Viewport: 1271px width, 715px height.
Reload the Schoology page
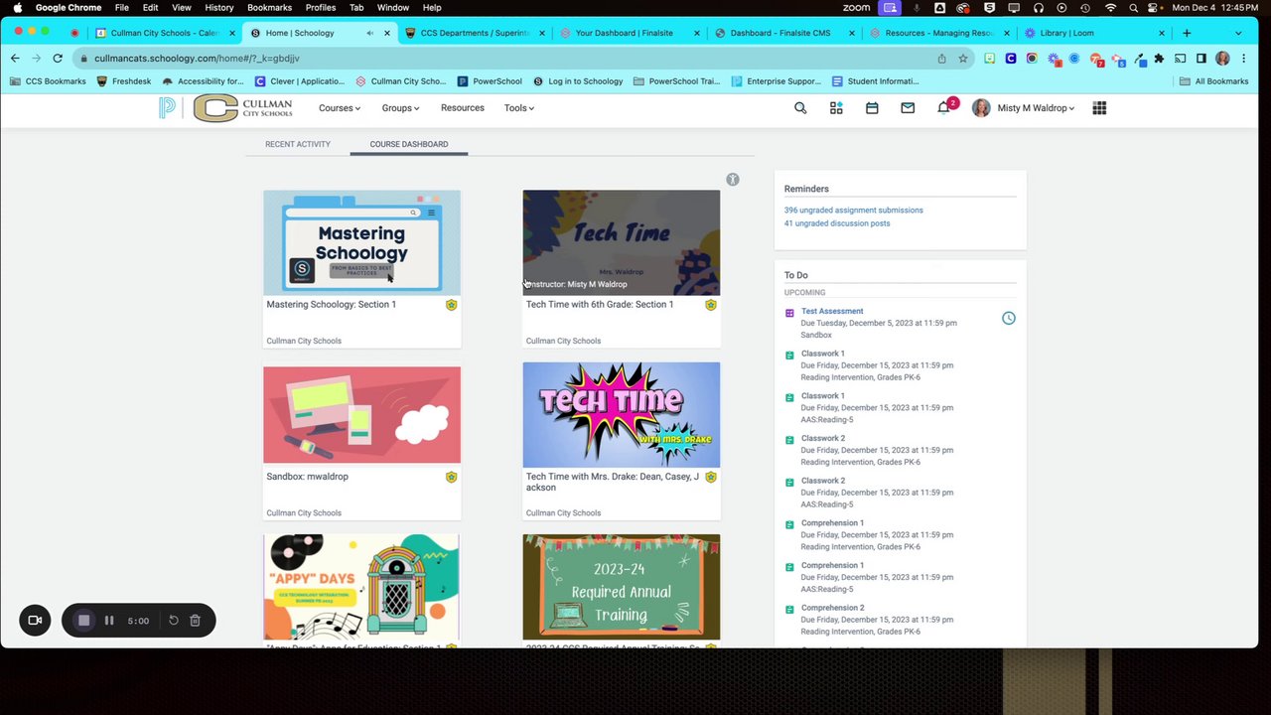(58, 59)
